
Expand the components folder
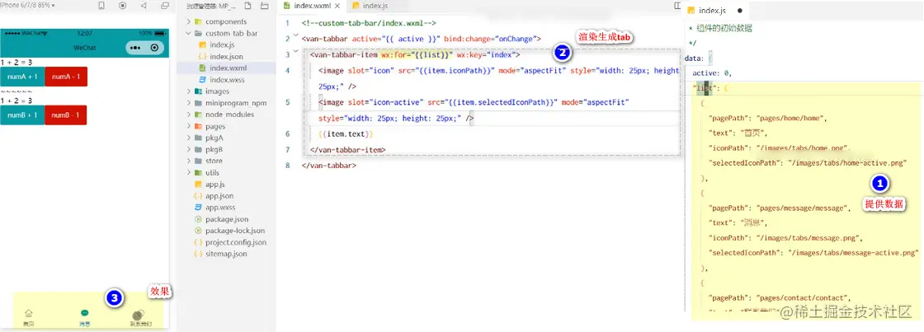pyautogui.click(x=189, y=21)
